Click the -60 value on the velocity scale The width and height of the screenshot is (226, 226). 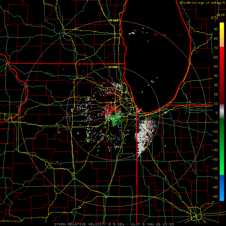215,169
